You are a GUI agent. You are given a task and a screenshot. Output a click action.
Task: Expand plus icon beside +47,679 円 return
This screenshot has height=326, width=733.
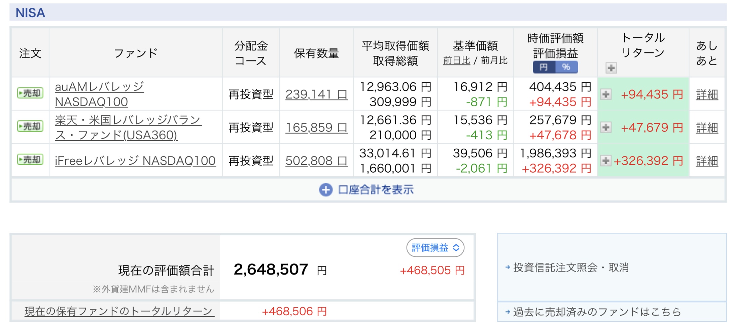[x=606, y=128]
